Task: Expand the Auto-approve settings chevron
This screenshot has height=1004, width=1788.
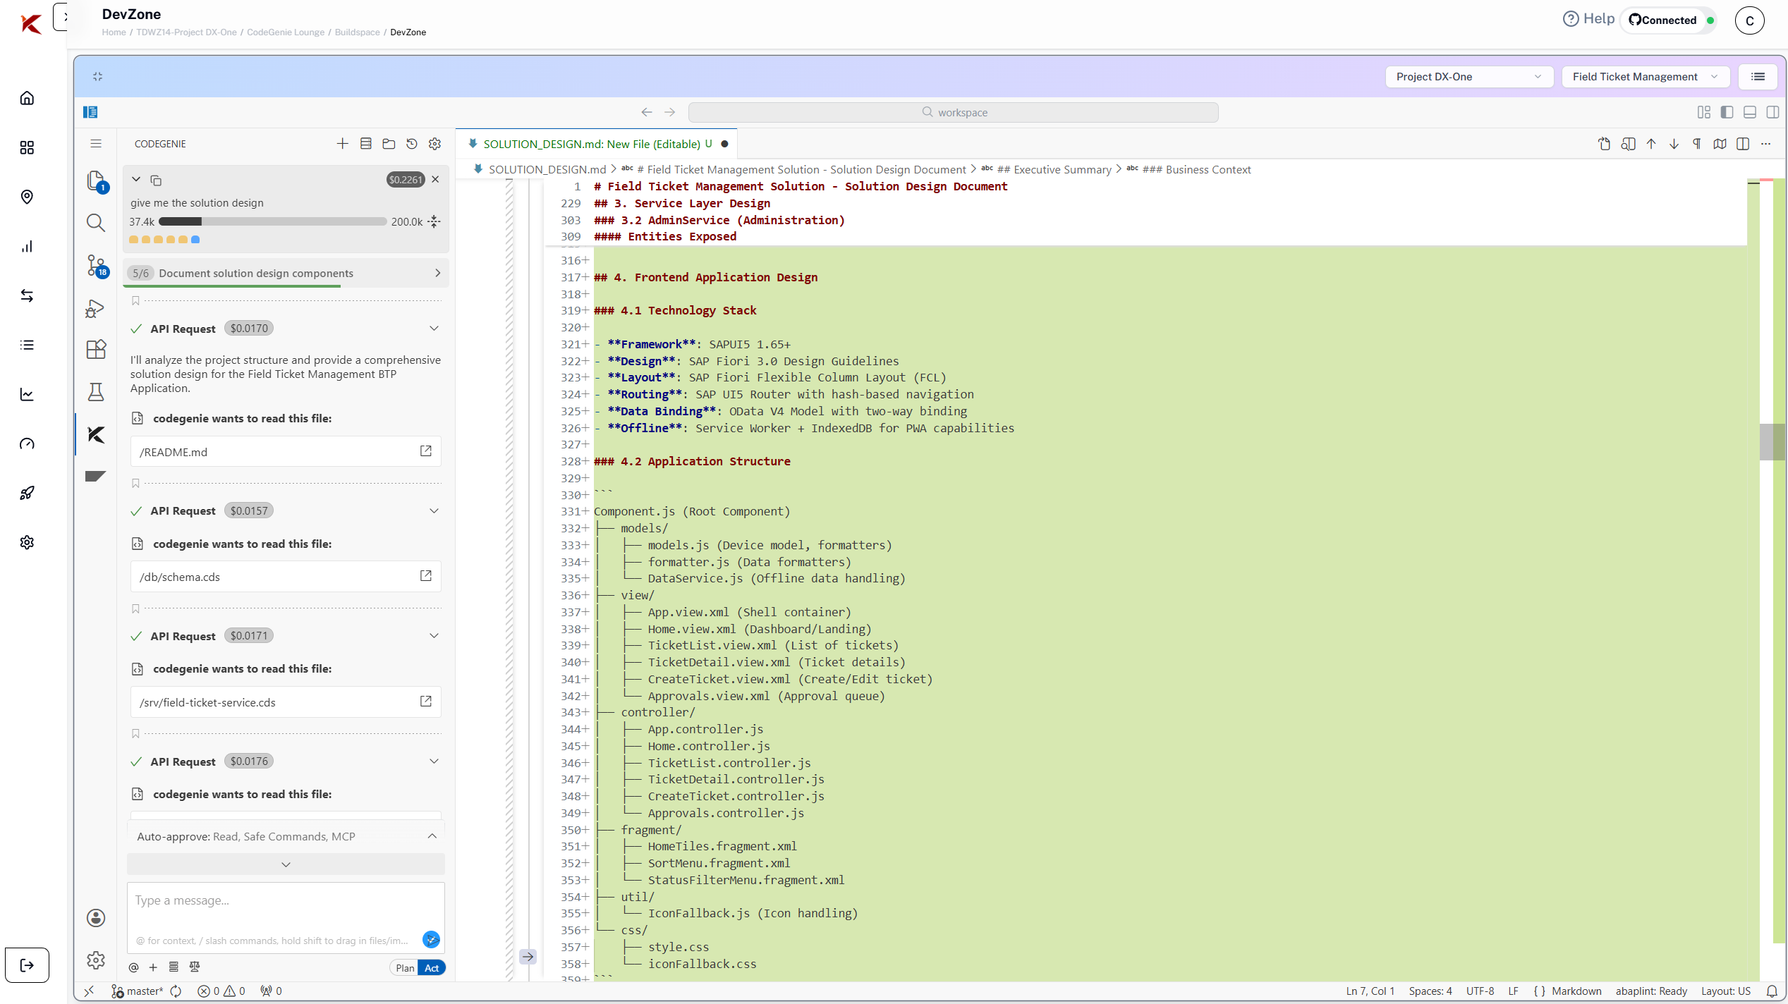Action: point(432,836)
